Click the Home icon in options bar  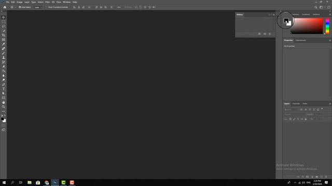[x=5, y=7]
